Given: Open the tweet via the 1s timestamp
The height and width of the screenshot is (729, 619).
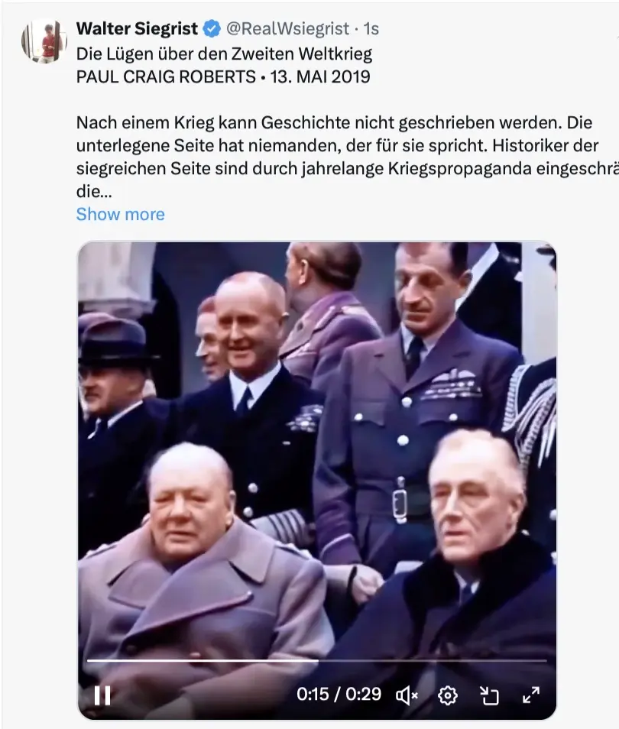Looking at the screenshot, I should click(x=371, y=29).
